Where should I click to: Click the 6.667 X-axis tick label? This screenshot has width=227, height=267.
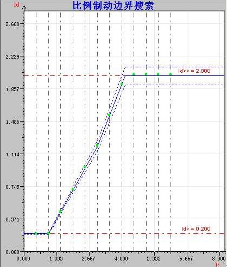(x=186, y=258)
